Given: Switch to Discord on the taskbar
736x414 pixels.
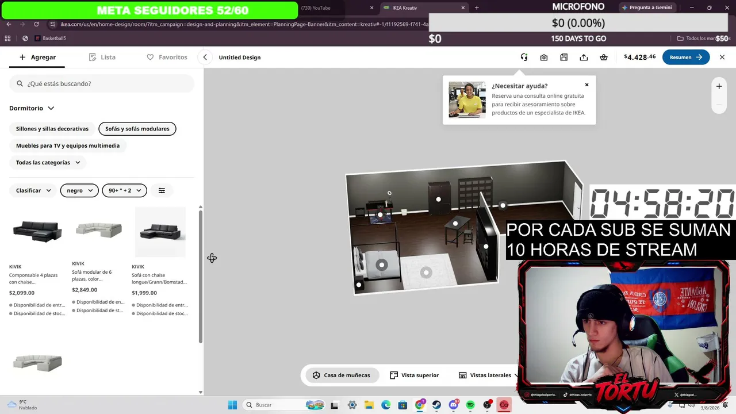Looking at the screenshot, I should click(x=454, y=405).
